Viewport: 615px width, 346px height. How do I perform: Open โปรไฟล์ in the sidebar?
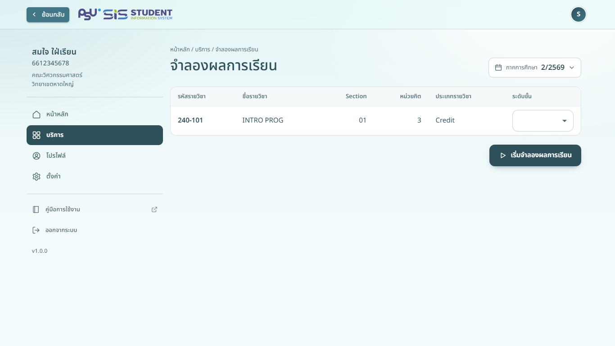point(95,156)
